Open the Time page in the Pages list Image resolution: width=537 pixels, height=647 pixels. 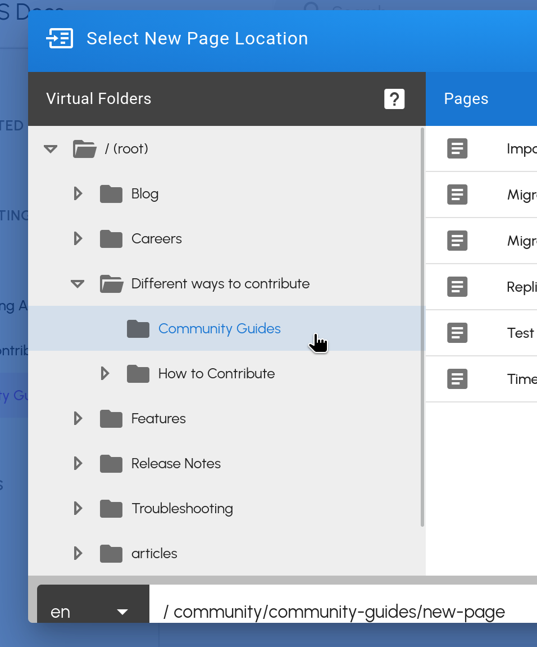(x=481, y=379)
